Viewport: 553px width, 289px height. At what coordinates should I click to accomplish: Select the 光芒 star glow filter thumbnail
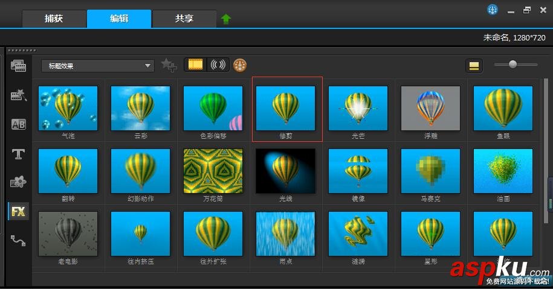[358, 109]
